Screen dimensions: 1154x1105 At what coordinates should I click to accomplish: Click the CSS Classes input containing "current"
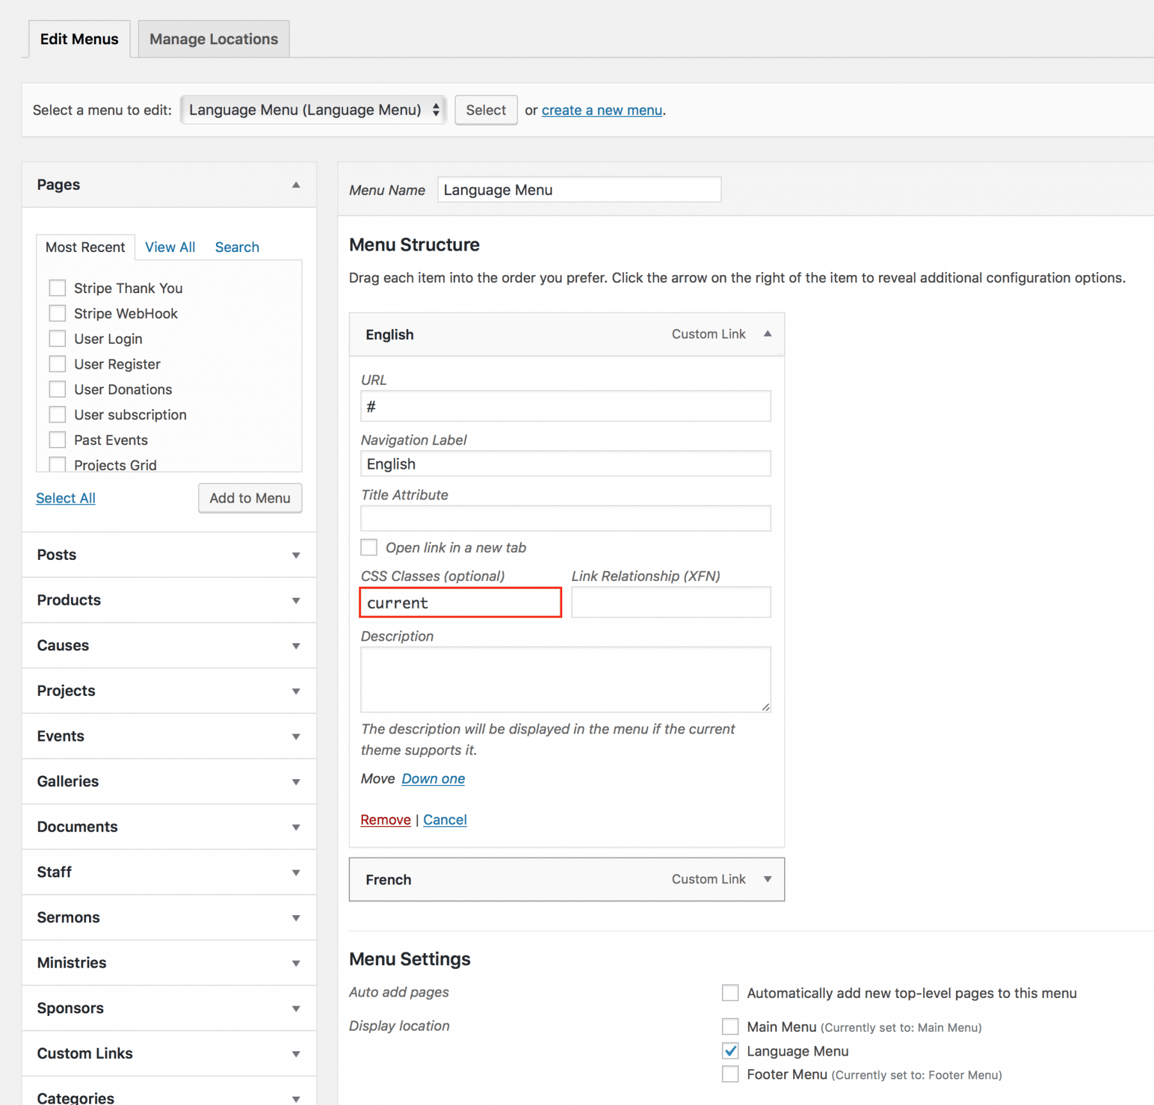point(460,602)
